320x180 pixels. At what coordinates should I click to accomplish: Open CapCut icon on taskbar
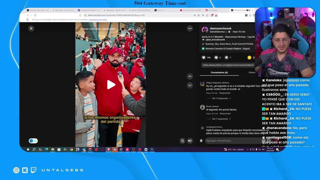pyautogui.click(x=146, y=149)
